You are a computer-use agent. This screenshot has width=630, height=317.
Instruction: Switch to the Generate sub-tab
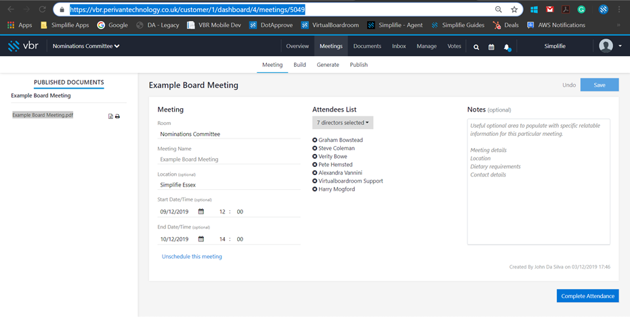[x=328, y=64]
